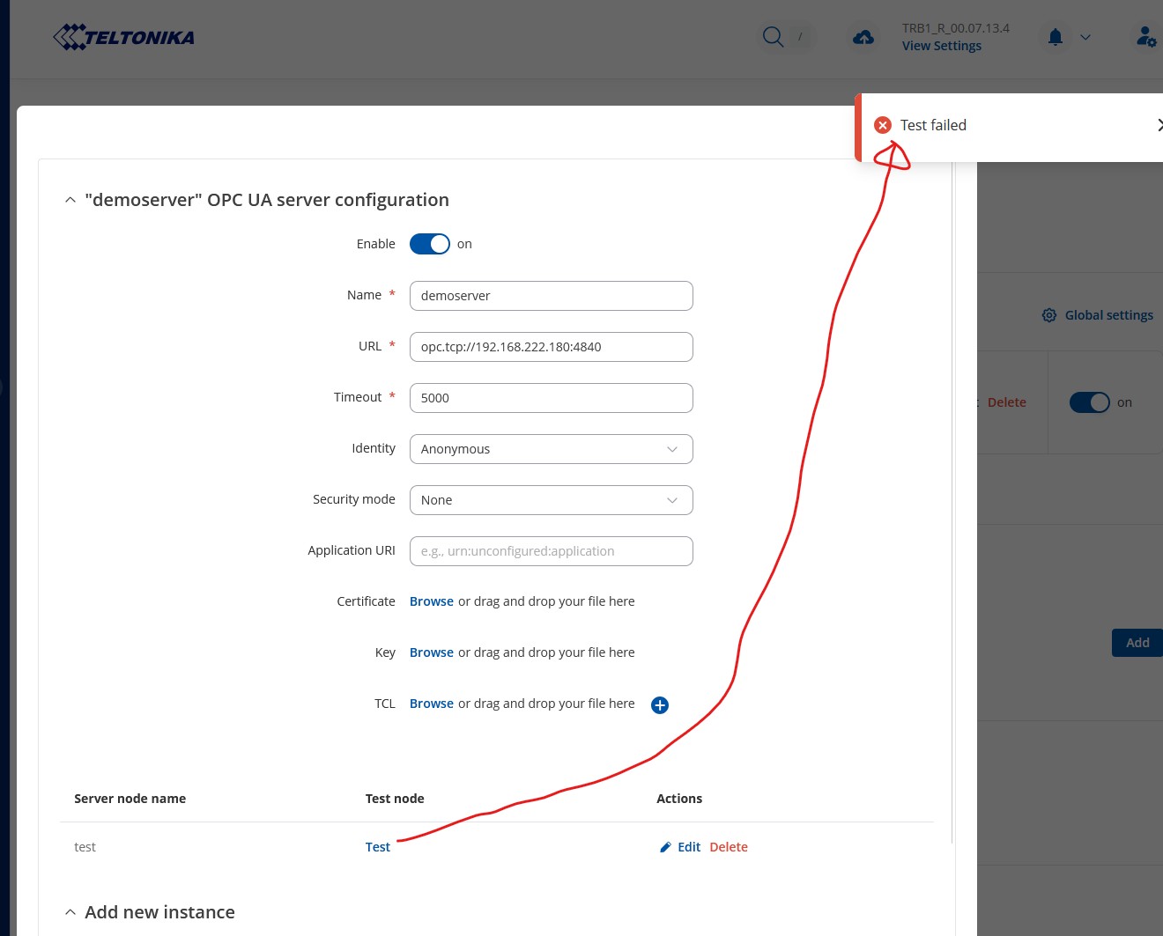
Task: Click the TRB1_R_00.07.13.4 firmware version text
Action: point(956,28)
